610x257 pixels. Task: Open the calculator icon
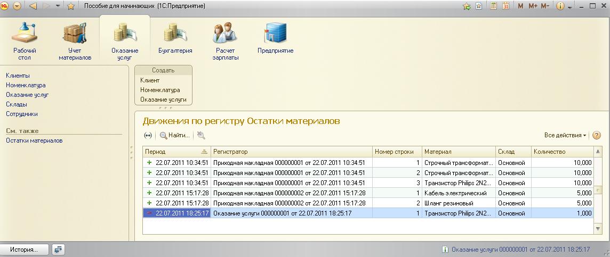click(x=493, y=6)
